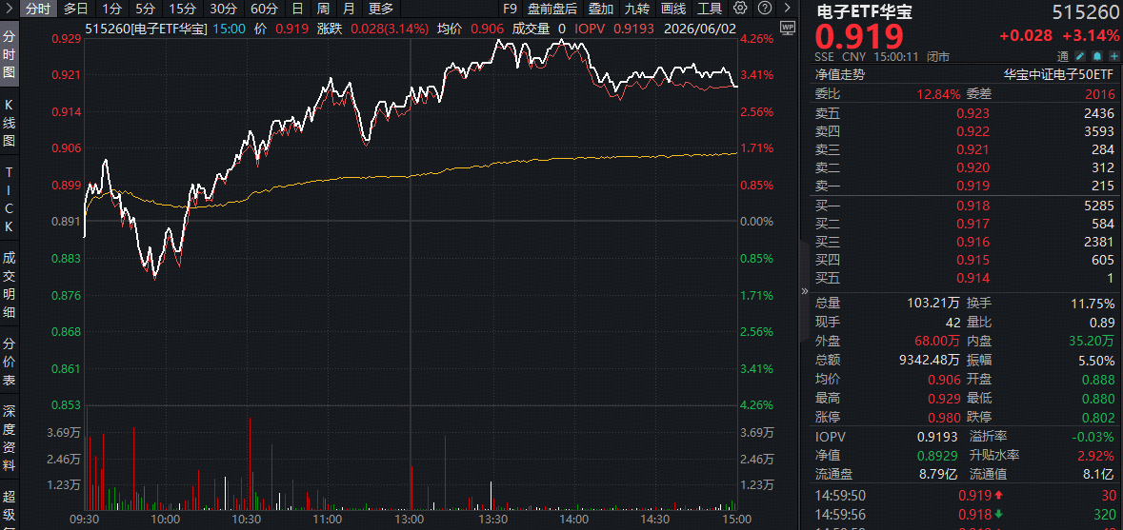Select the 日 daily tab
Image resolution: width=1123 pixels, height=530 pixels.
(x=298, y=9)
